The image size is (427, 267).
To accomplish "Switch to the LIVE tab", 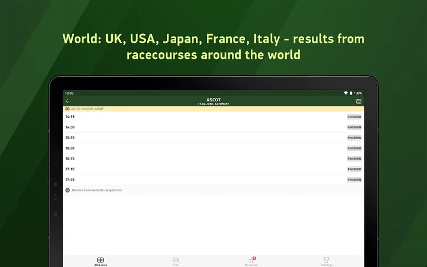I will point(176,261).
